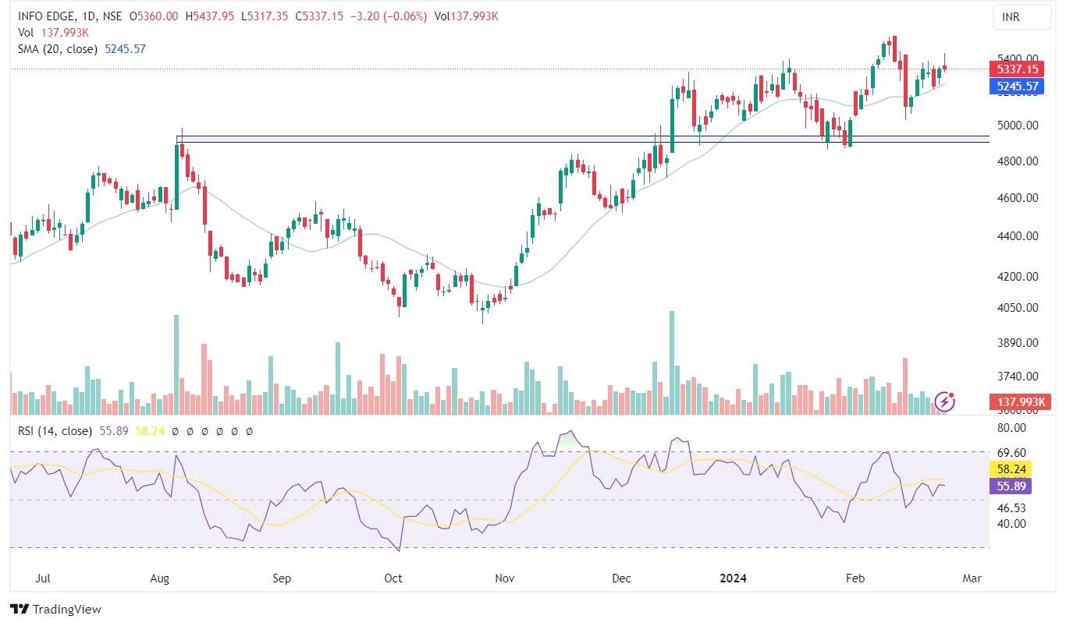Click the 4400.00 price axis label

[1018, 236]
